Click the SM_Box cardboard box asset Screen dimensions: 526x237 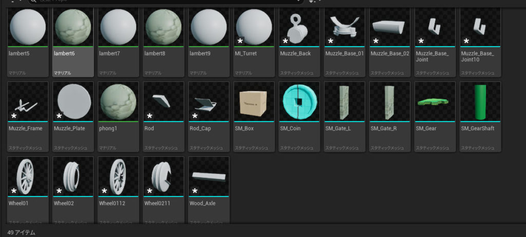coord(254,102)
